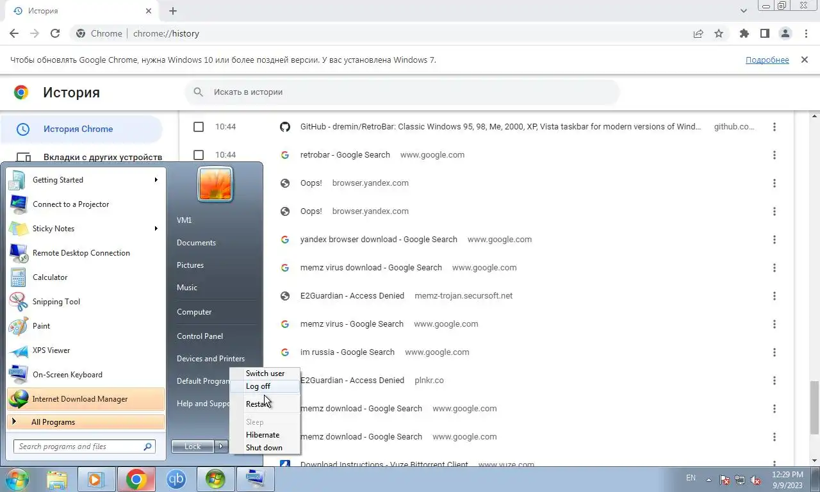The image size is (820, 492).
Task: Open the im russia - Google Search entry
Action: [x=347, y=352]
